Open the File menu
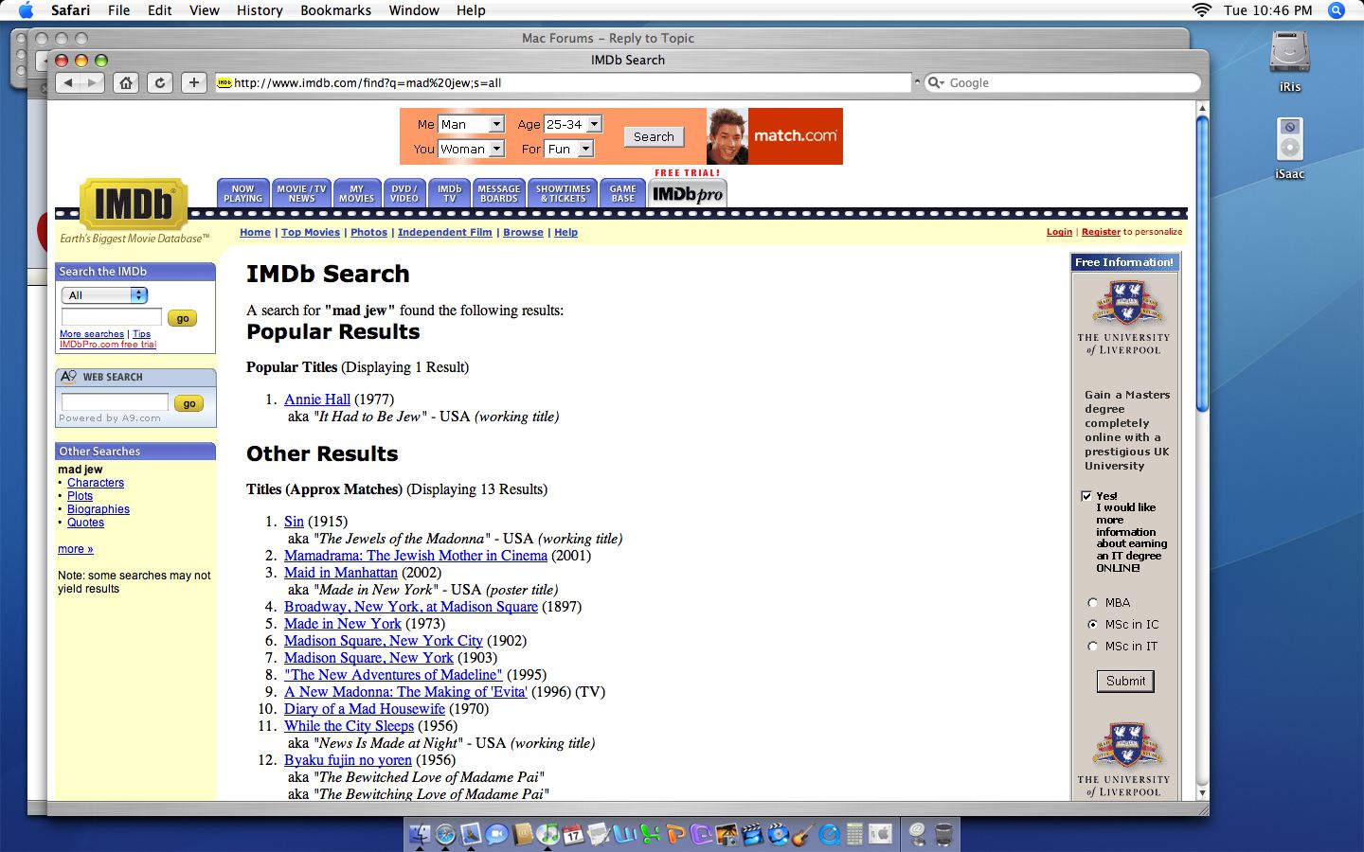The image size is (1364, 852). [119, 10]
